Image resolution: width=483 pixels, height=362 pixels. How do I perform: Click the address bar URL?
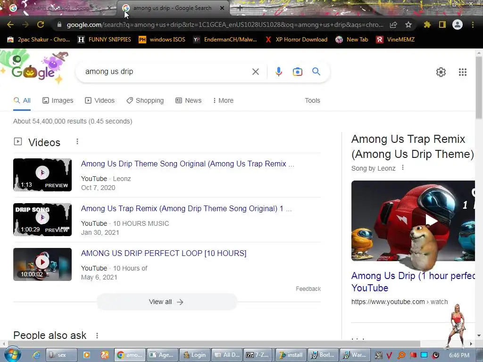tap(225, 25)
